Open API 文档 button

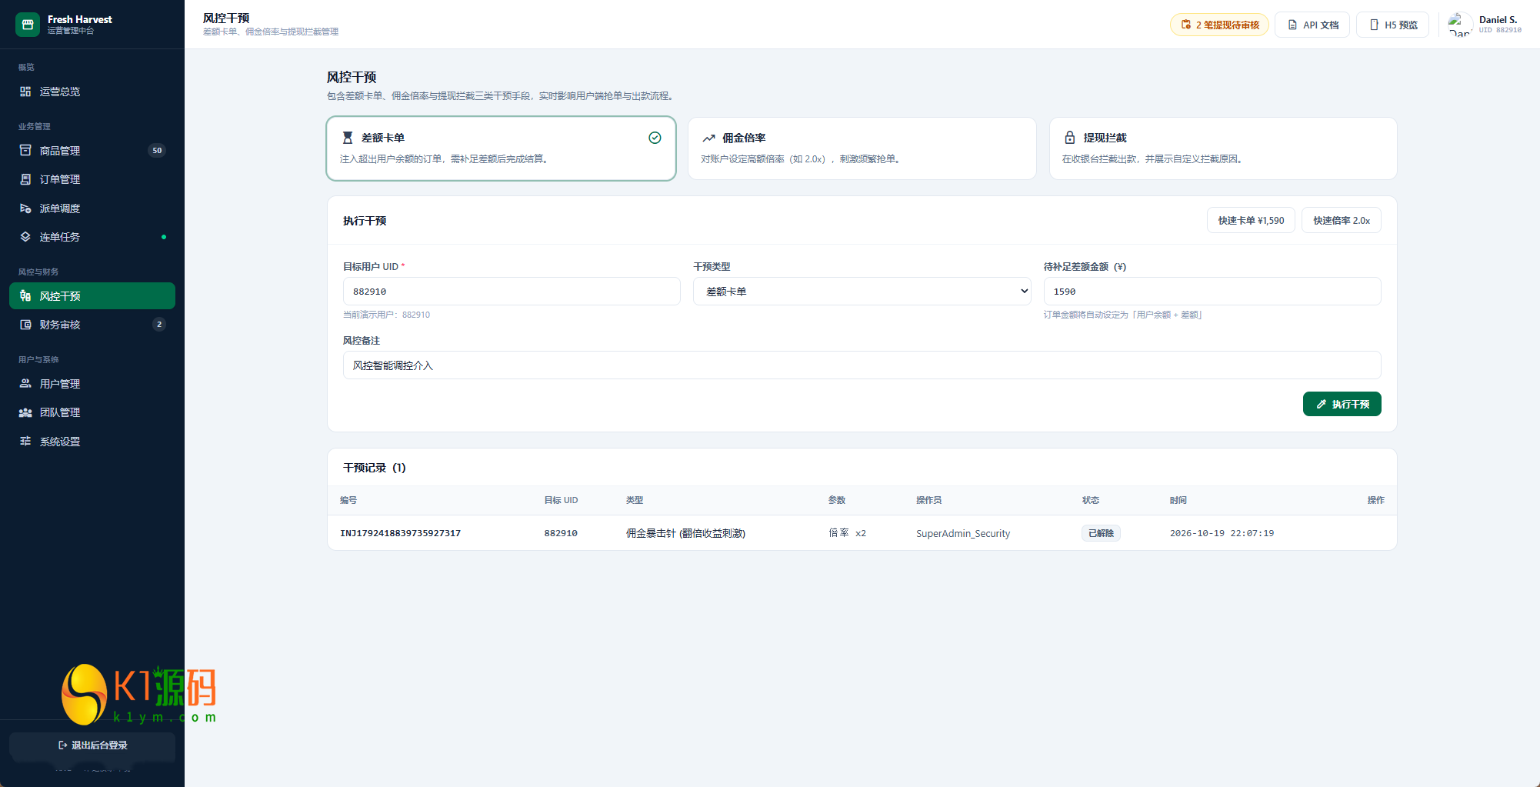[x=1312, y=25]
